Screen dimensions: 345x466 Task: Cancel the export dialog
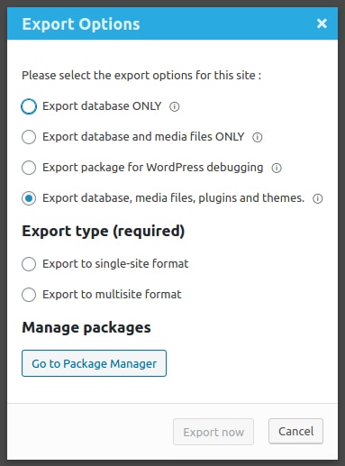pos(296,431)
